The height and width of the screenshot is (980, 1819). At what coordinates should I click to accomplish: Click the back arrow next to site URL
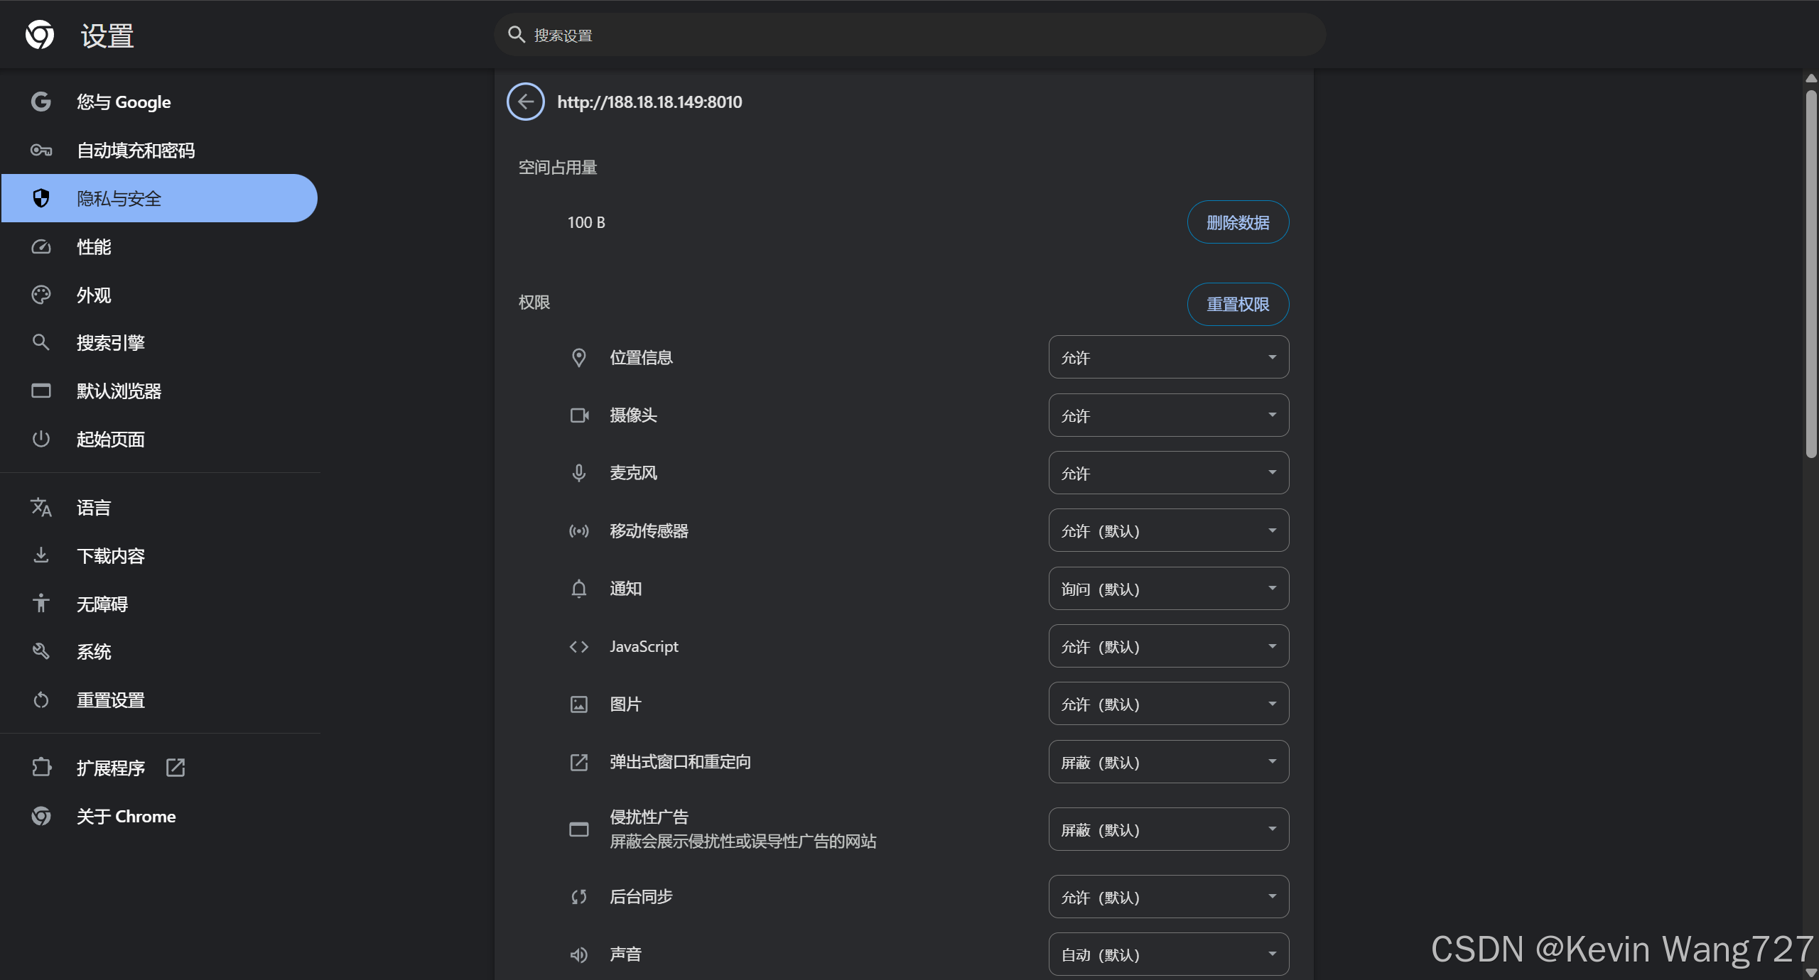[x=525, y=102]
